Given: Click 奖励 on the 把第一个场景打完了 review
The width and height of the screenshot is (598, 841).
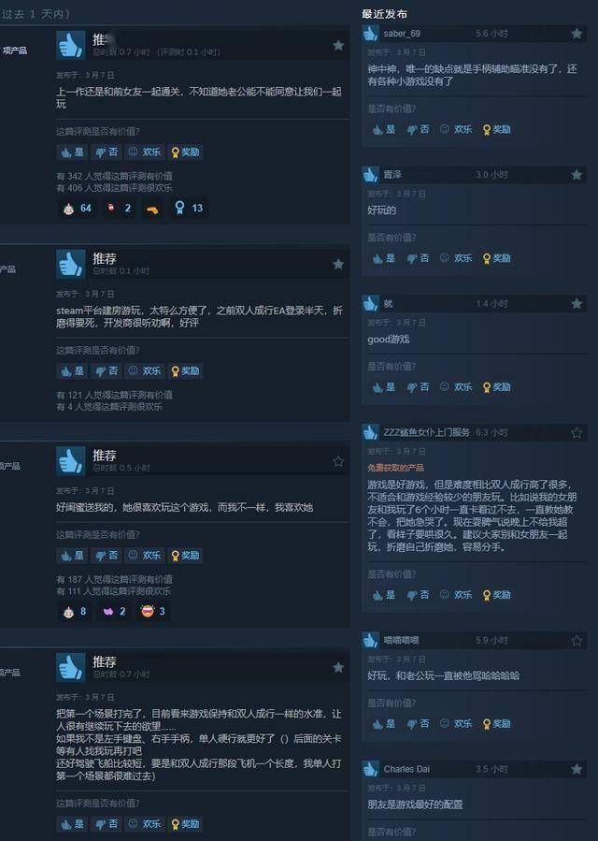Looking at the screenshot, I should point(185,824).
